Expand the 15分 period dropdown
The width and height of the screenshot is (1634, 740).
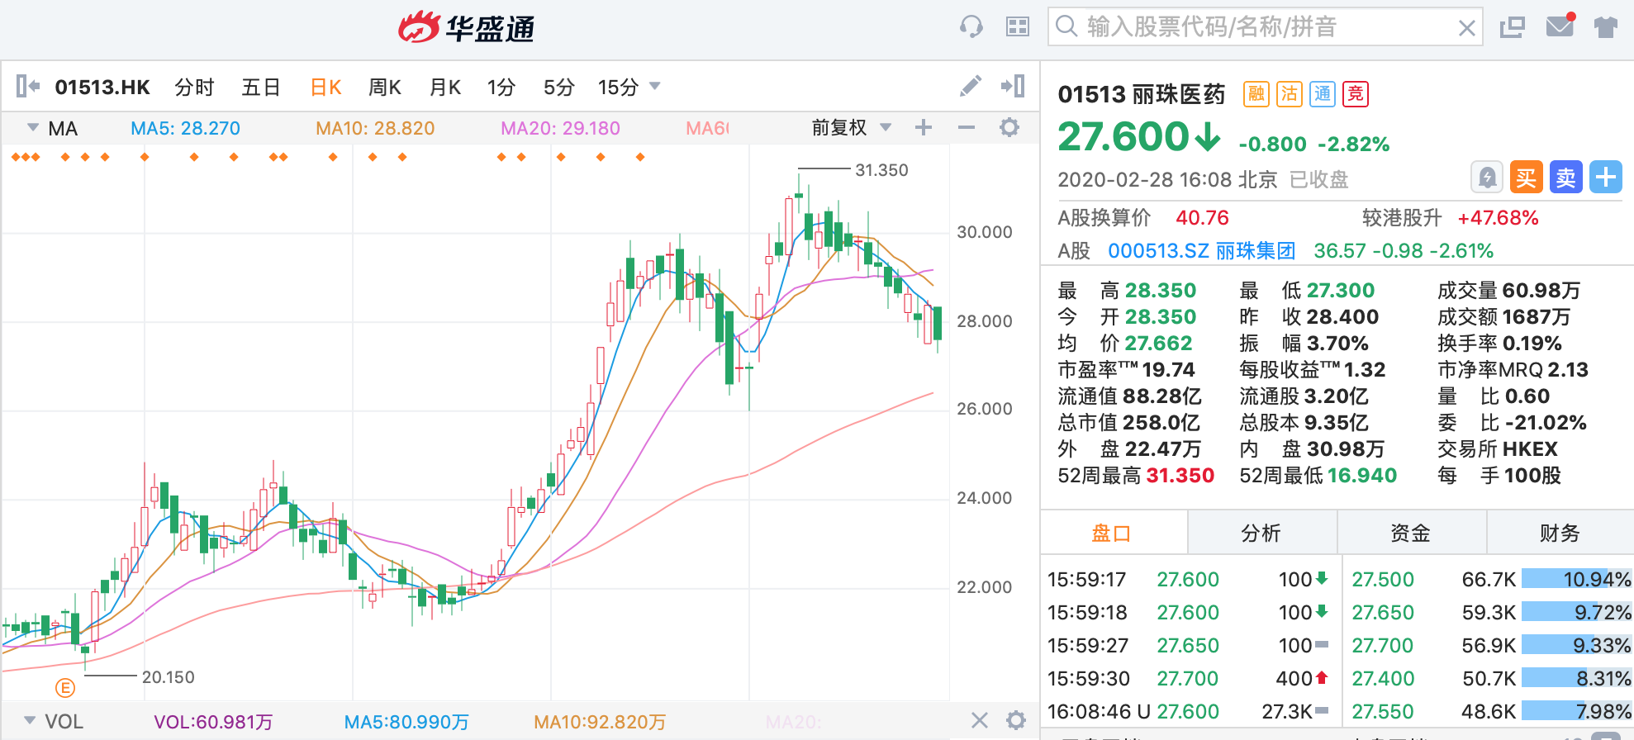coord(655,86)
